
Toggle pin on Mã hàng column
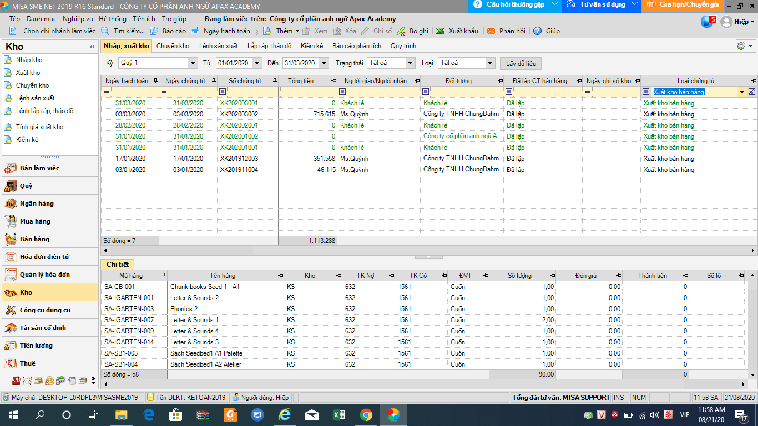click(x=163, y=276)
